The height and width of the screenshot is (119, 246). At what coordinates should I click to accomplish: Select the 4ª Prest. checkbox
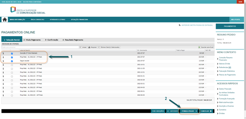pos(12,73)
